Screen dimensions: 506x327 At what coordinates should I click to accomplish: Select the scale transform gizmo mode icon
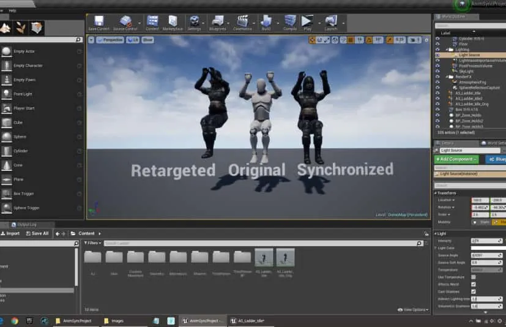(x=327, y=40)
